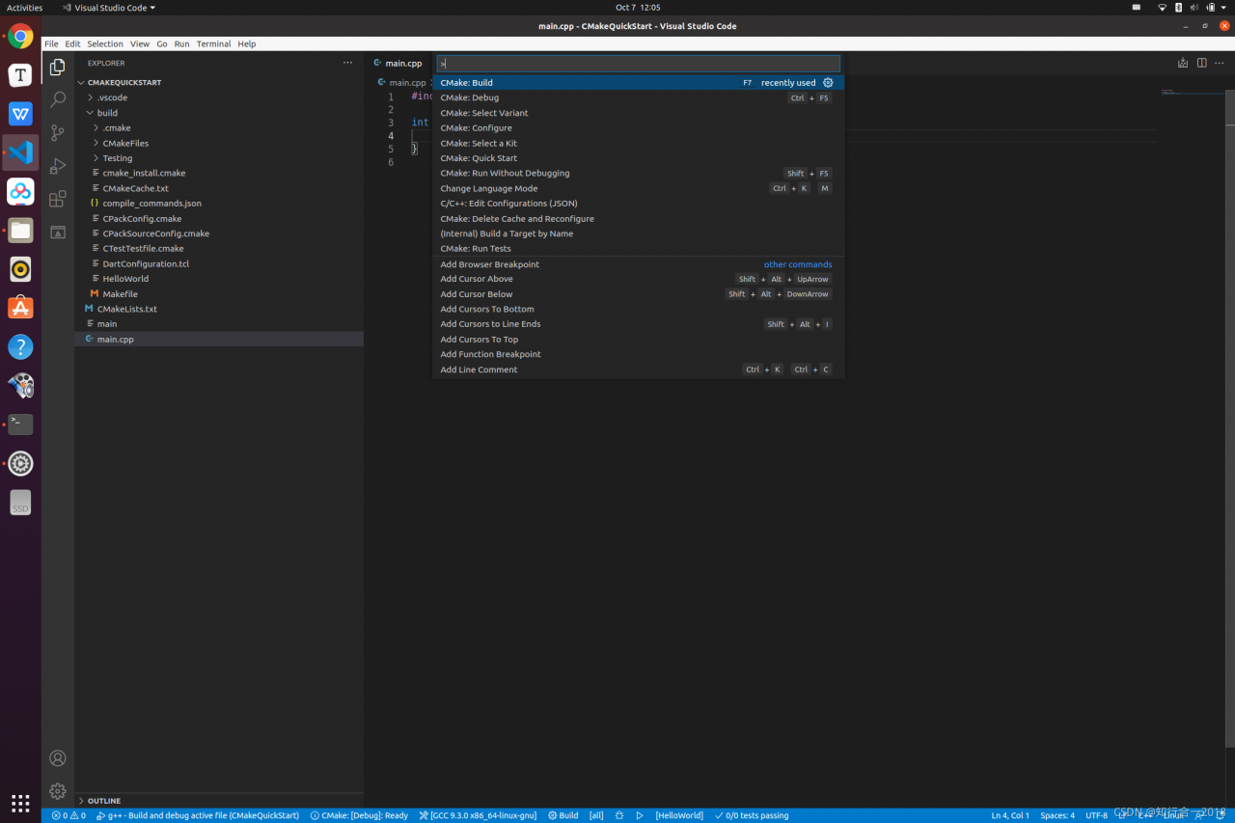Image resolution: width=1235 pixels, height=823 pixels.
Task: Open CMakeLists.txt in the explorer
Action: point(126,309)
